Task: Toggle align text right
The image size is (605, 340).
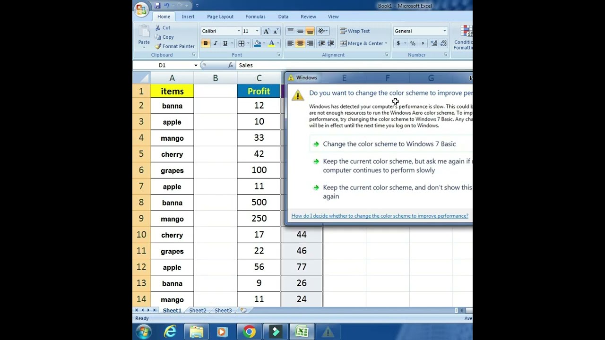Action: tap(310, 43)
